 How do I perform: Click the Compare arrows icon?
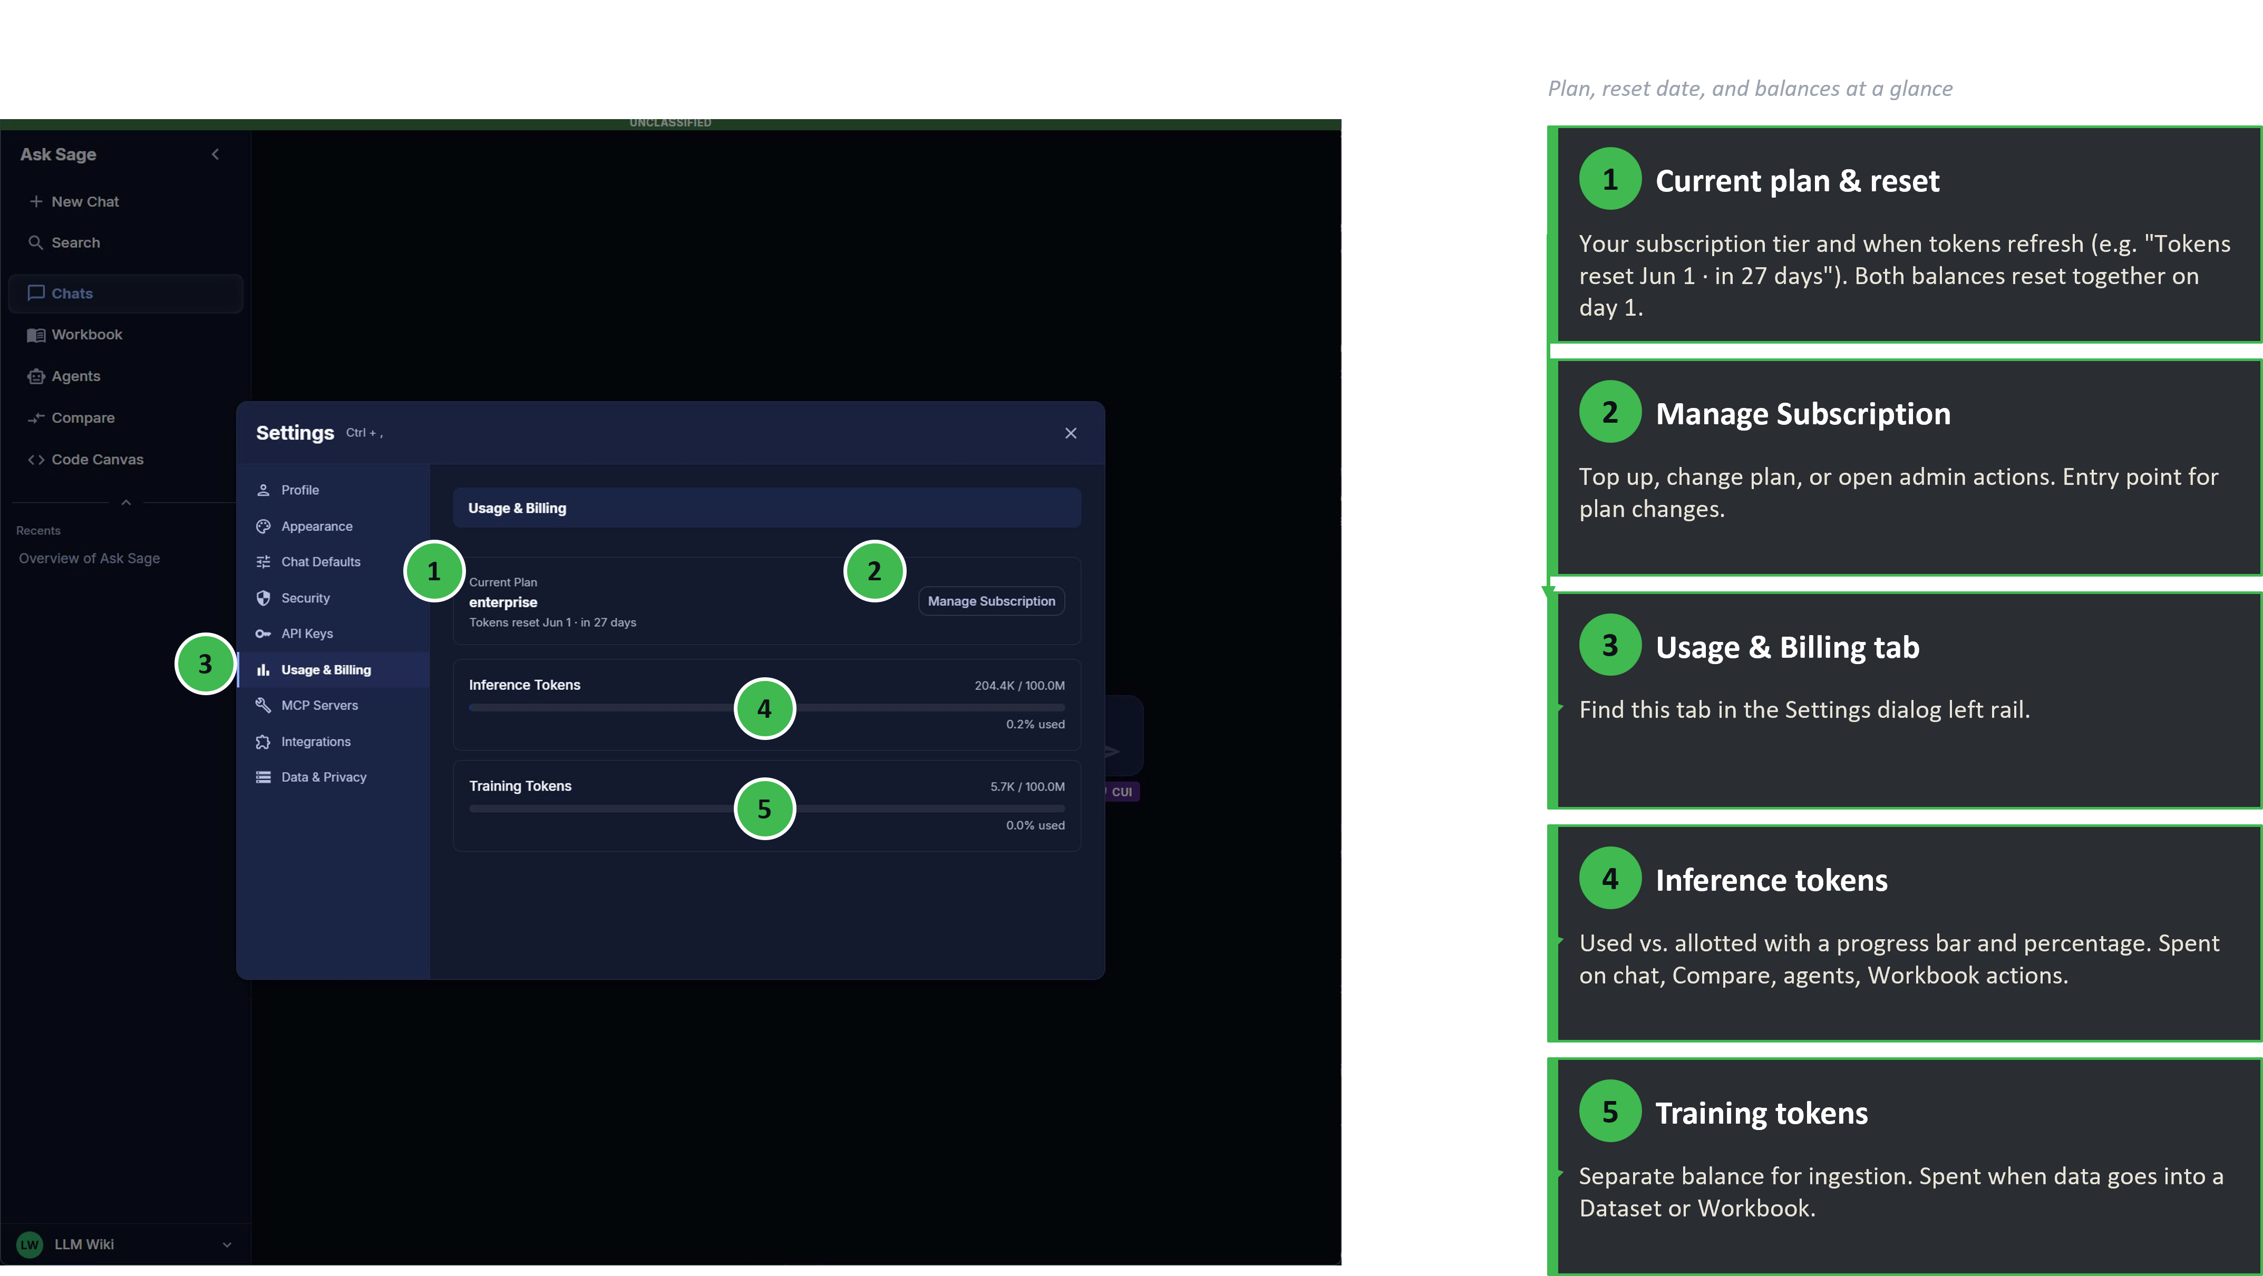coord(36,418)
